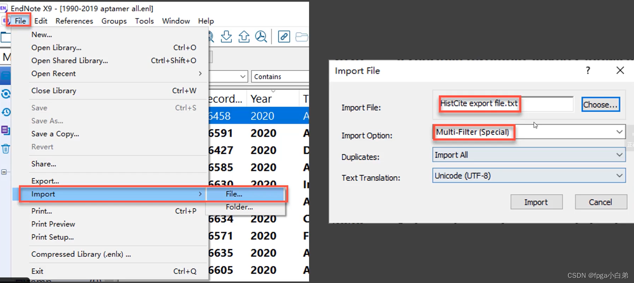634x283 pixels.
Task: Open the Text Translation dropdown
Action: click(x=529, y=175)
